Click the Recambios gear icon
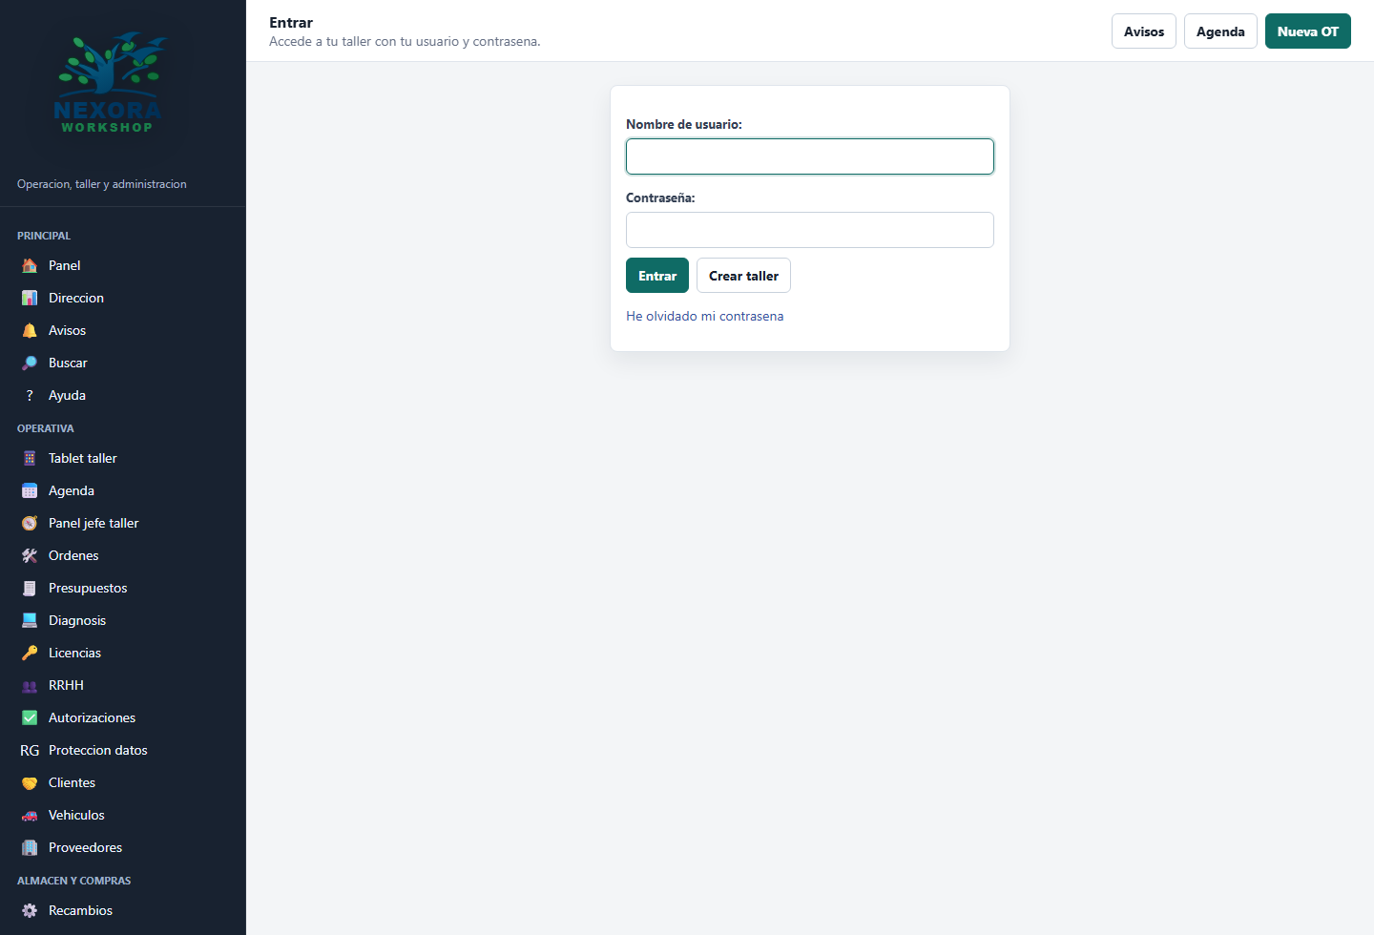The image size is (1374, 935). point(30,910)
